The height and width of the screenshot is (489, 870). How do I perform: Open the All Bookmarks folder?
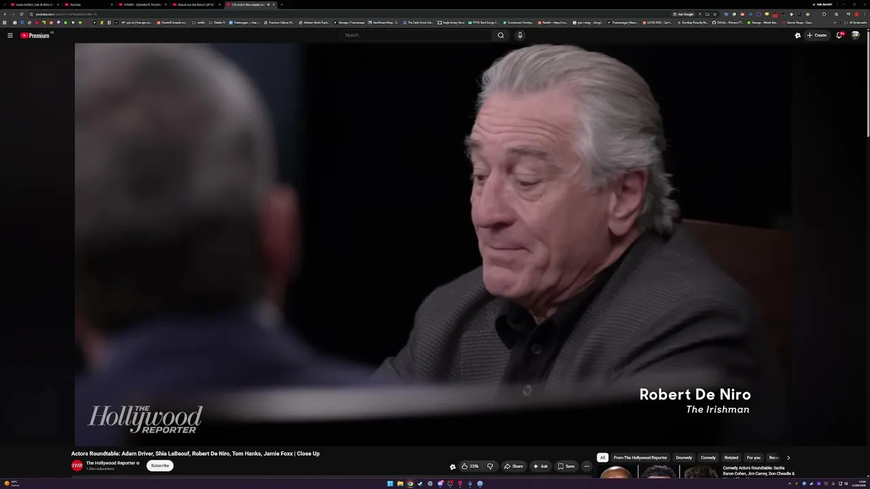click(855, 22)
